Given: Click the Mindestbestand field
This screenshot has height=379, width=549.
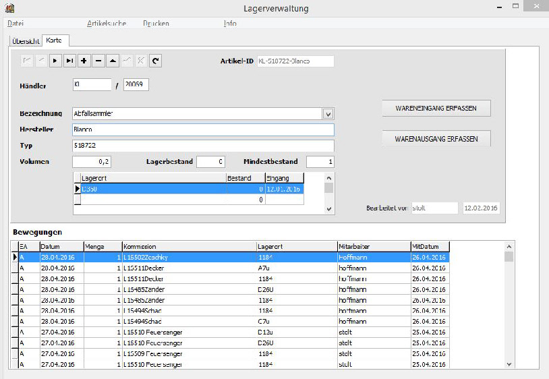Looking at the screenshot, I should [x=320, y=162].
